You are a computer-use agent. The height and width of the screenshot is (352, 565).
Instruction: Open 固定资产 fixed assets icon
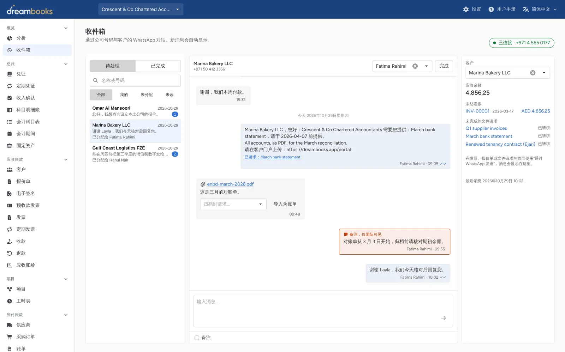10,146
